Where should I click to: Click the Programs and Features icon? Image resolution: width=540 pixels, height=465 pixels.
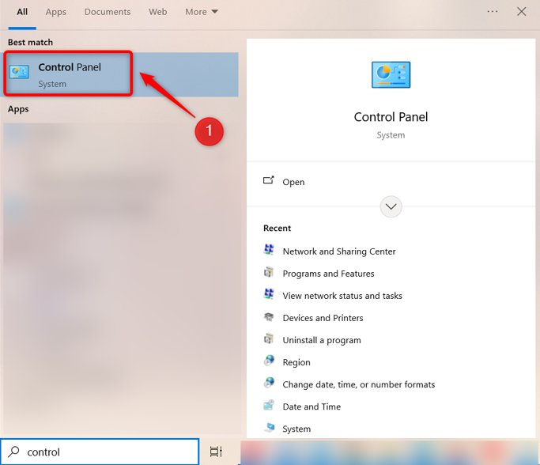(269, 272)
